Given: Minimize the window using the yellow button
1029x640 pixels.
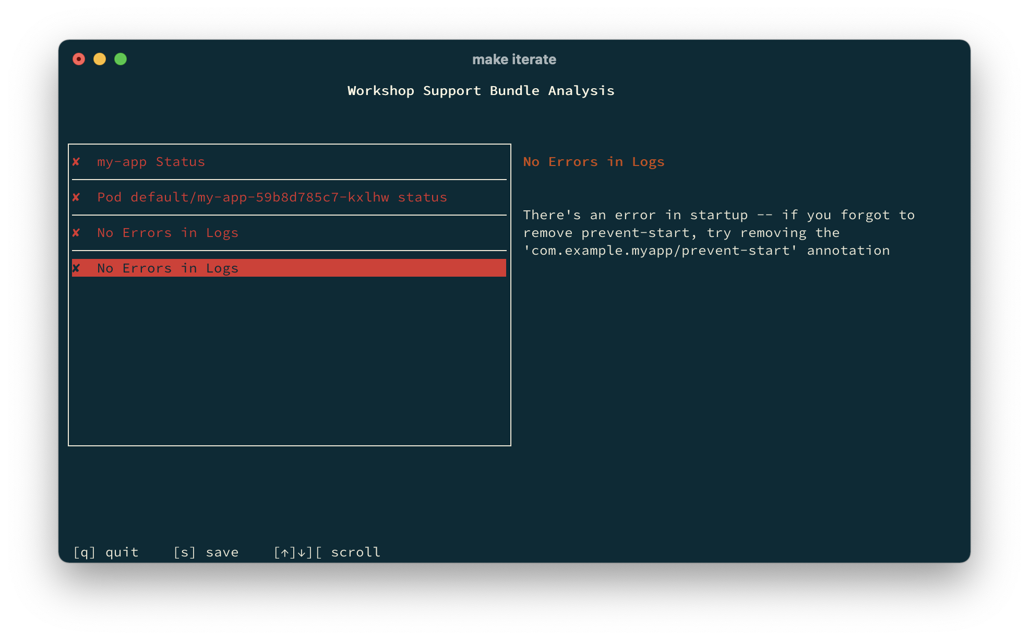Looking at the screenshot, I should click(x=100, y=59).
